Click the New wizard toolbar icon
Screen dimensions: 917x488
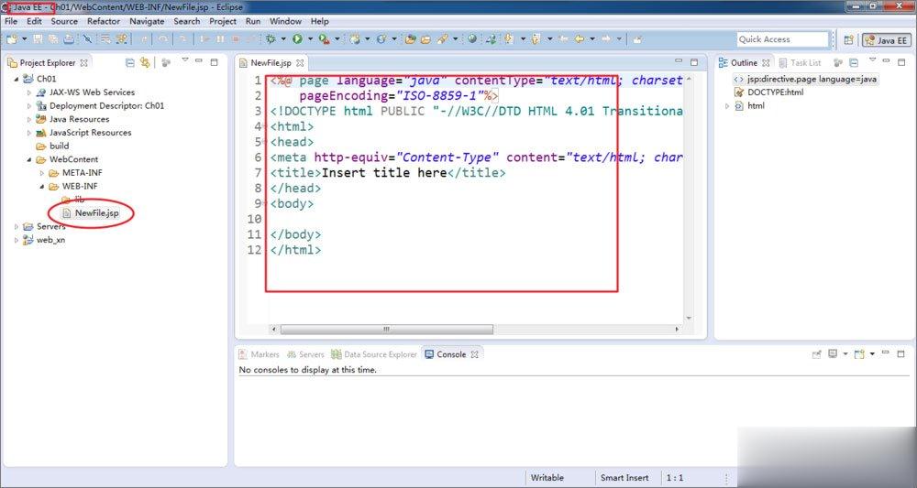12,39
